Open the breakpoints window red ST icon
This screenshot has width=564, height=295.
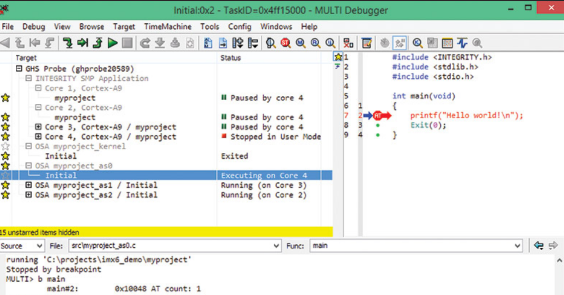tap(286, 43)
